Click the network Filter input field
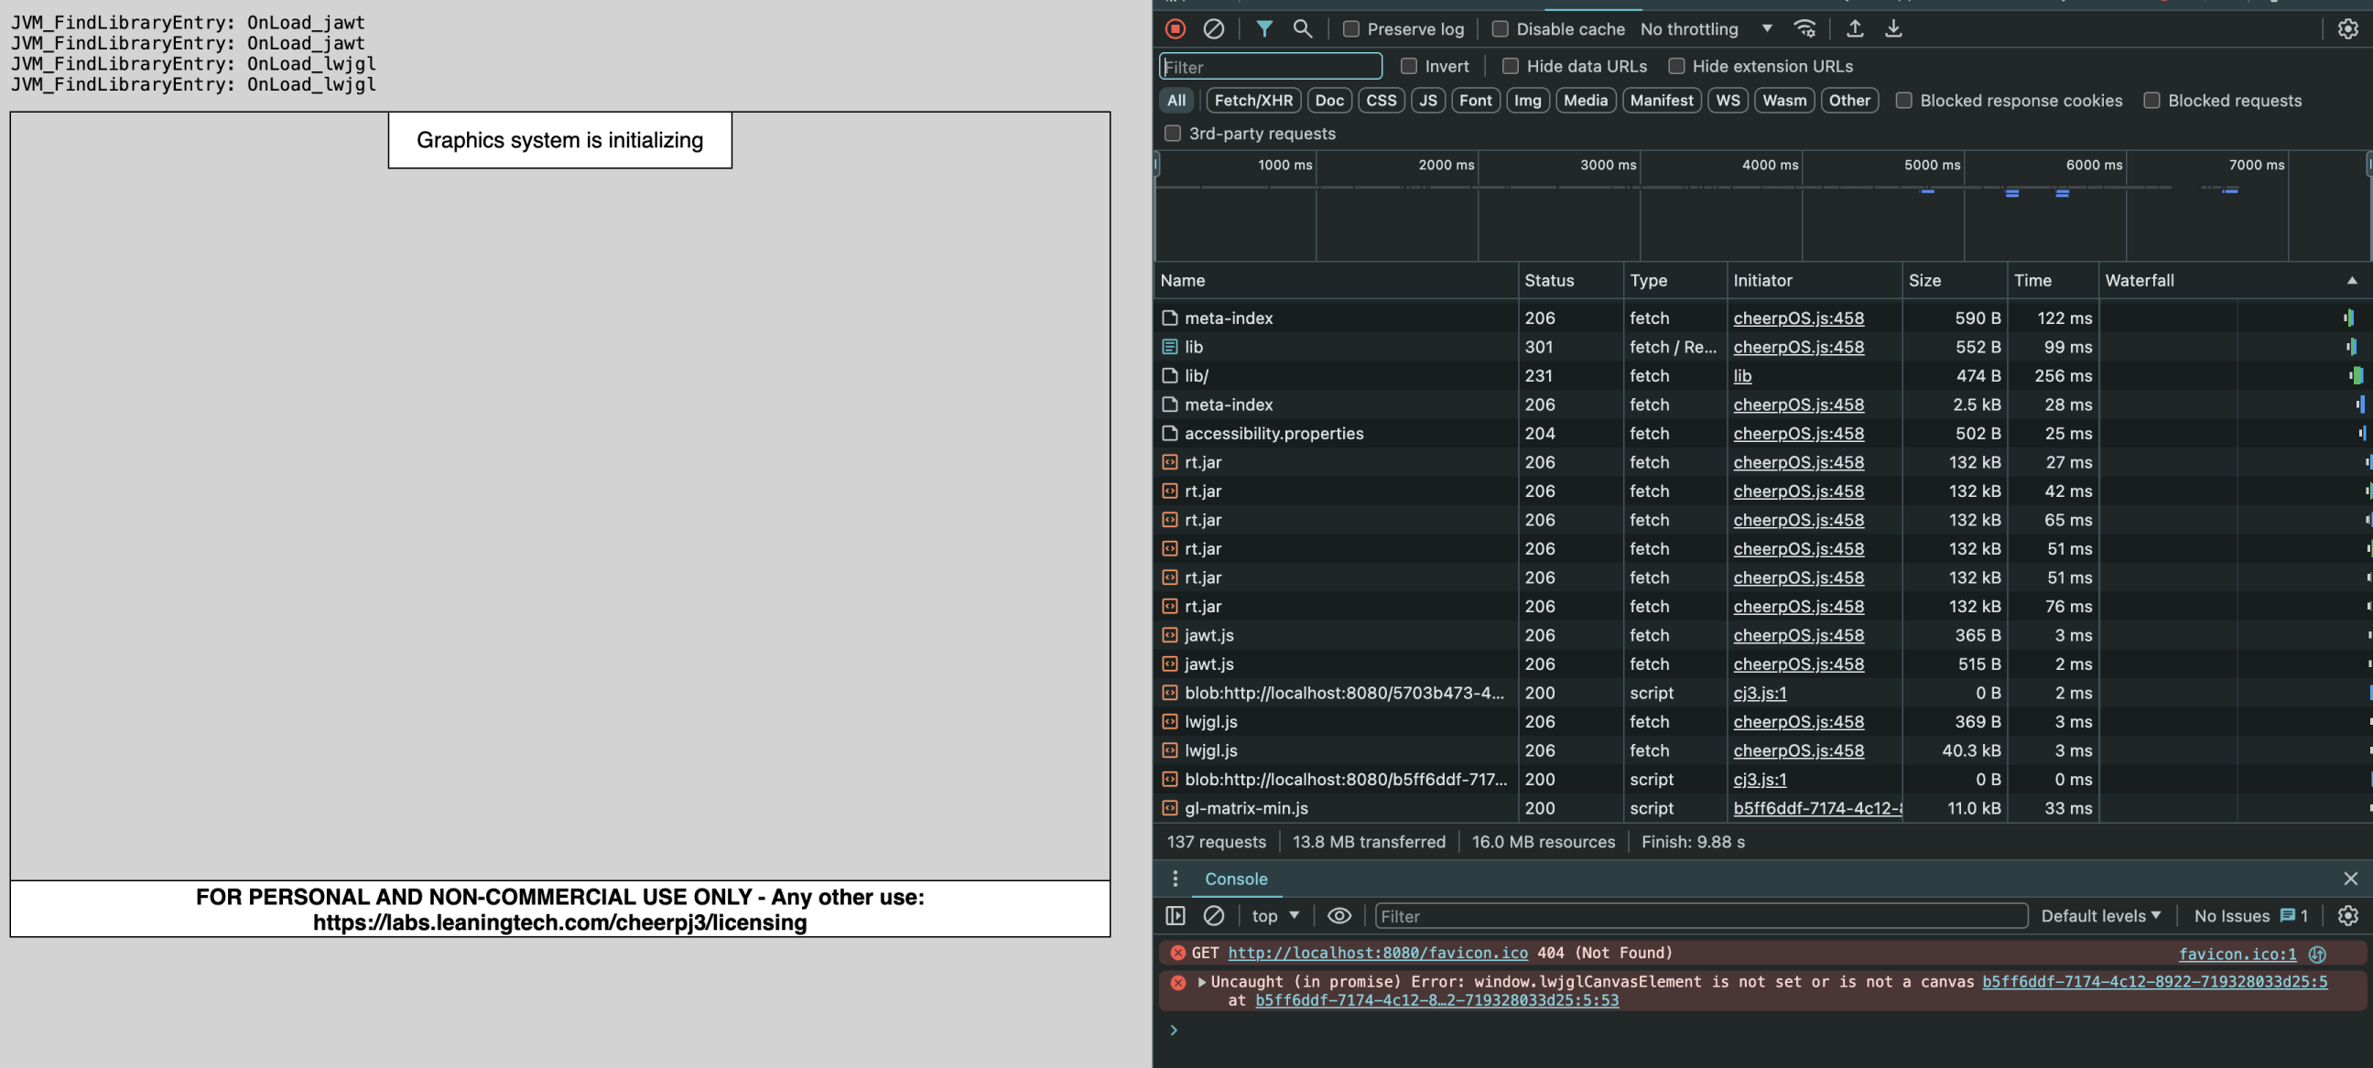 (x=1271, y=66)
